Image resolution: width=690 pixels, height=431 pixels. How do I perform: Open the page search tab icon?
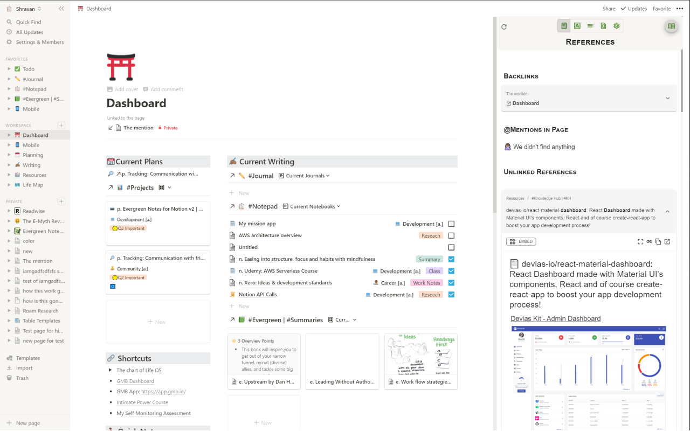pyautogui.click(x=603, y=26)
